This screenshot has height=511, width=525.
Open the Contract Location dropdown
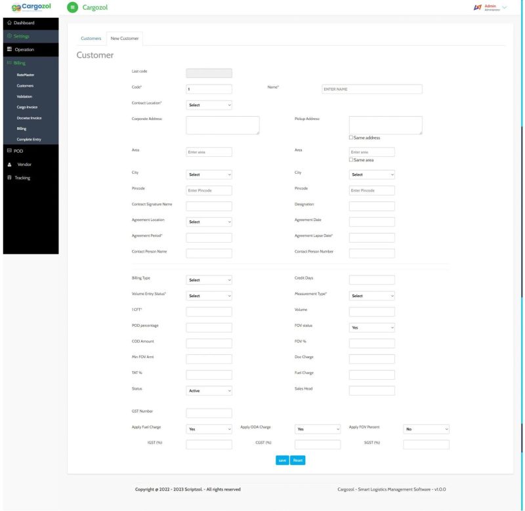point(209,104)
